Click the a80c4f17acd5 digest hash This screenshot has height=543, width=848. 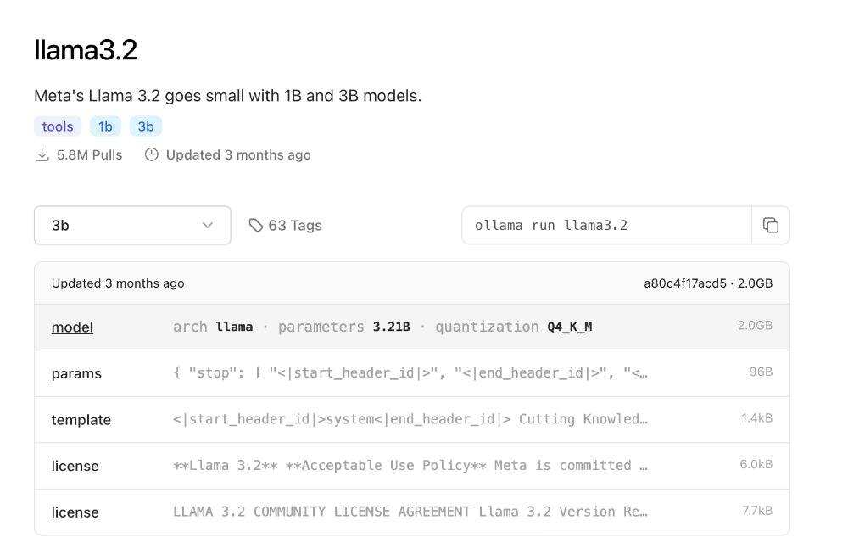[685, 283]
